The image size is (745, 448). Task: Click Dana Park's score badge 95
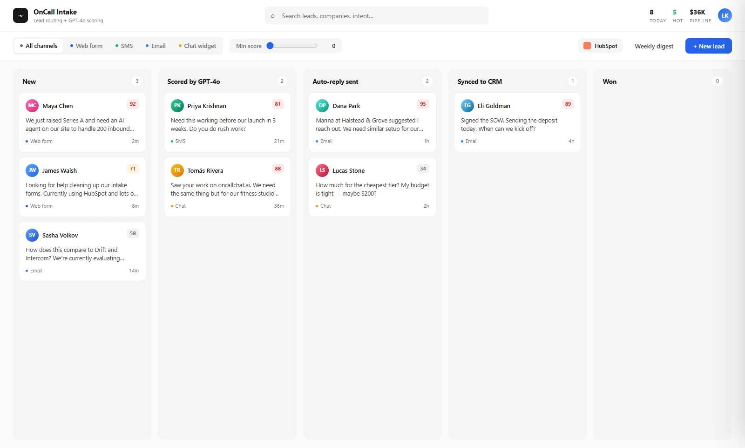pyautogui.click(x=423, y=104)
